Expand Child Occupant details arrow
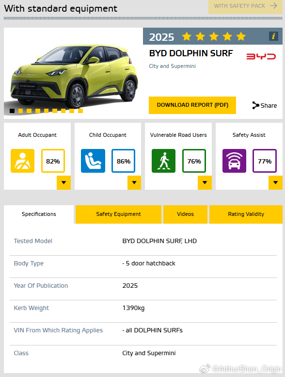 (x=134, y=183)
